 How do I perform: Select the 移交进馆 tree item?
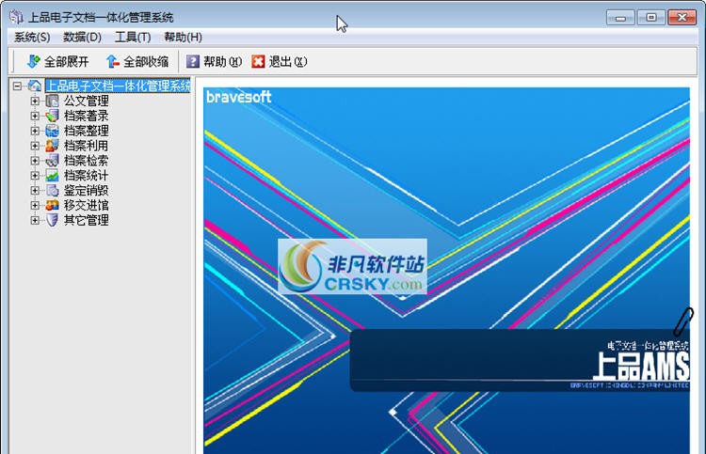point(86,206)
